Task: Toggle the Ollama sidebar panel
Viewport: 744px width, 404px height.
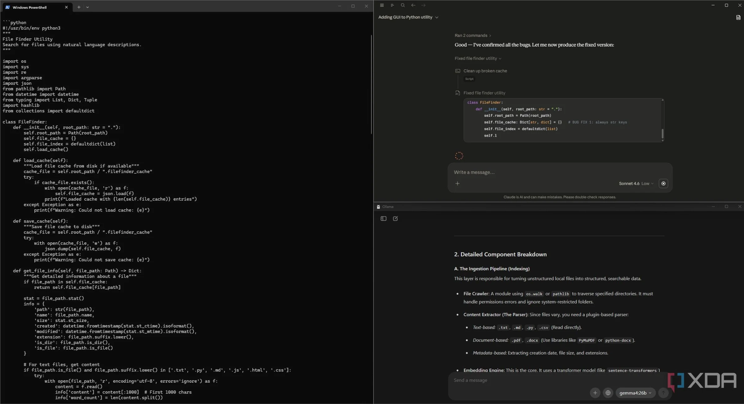Action: (x=383, y=219)
